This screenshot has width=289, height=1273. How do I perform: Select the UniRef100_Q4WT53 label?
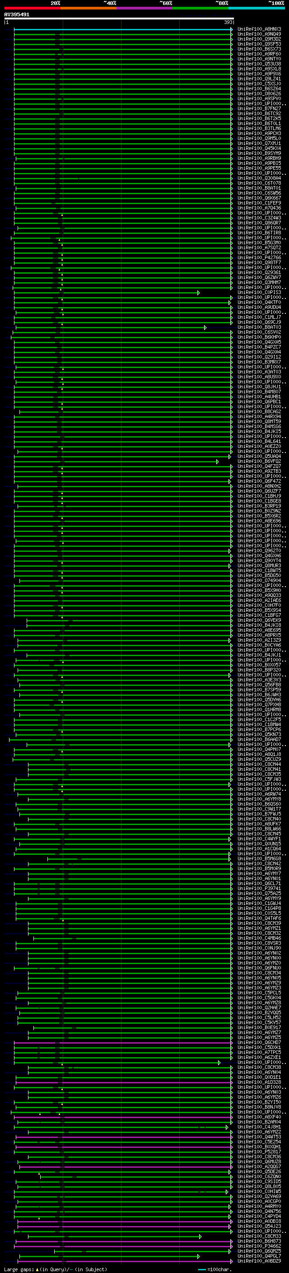[x=259, y=1137]
